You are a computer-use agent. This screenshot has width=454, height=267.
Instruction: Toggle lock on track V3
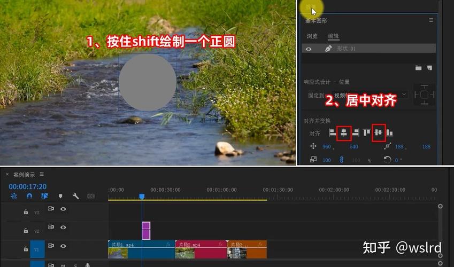26,212
